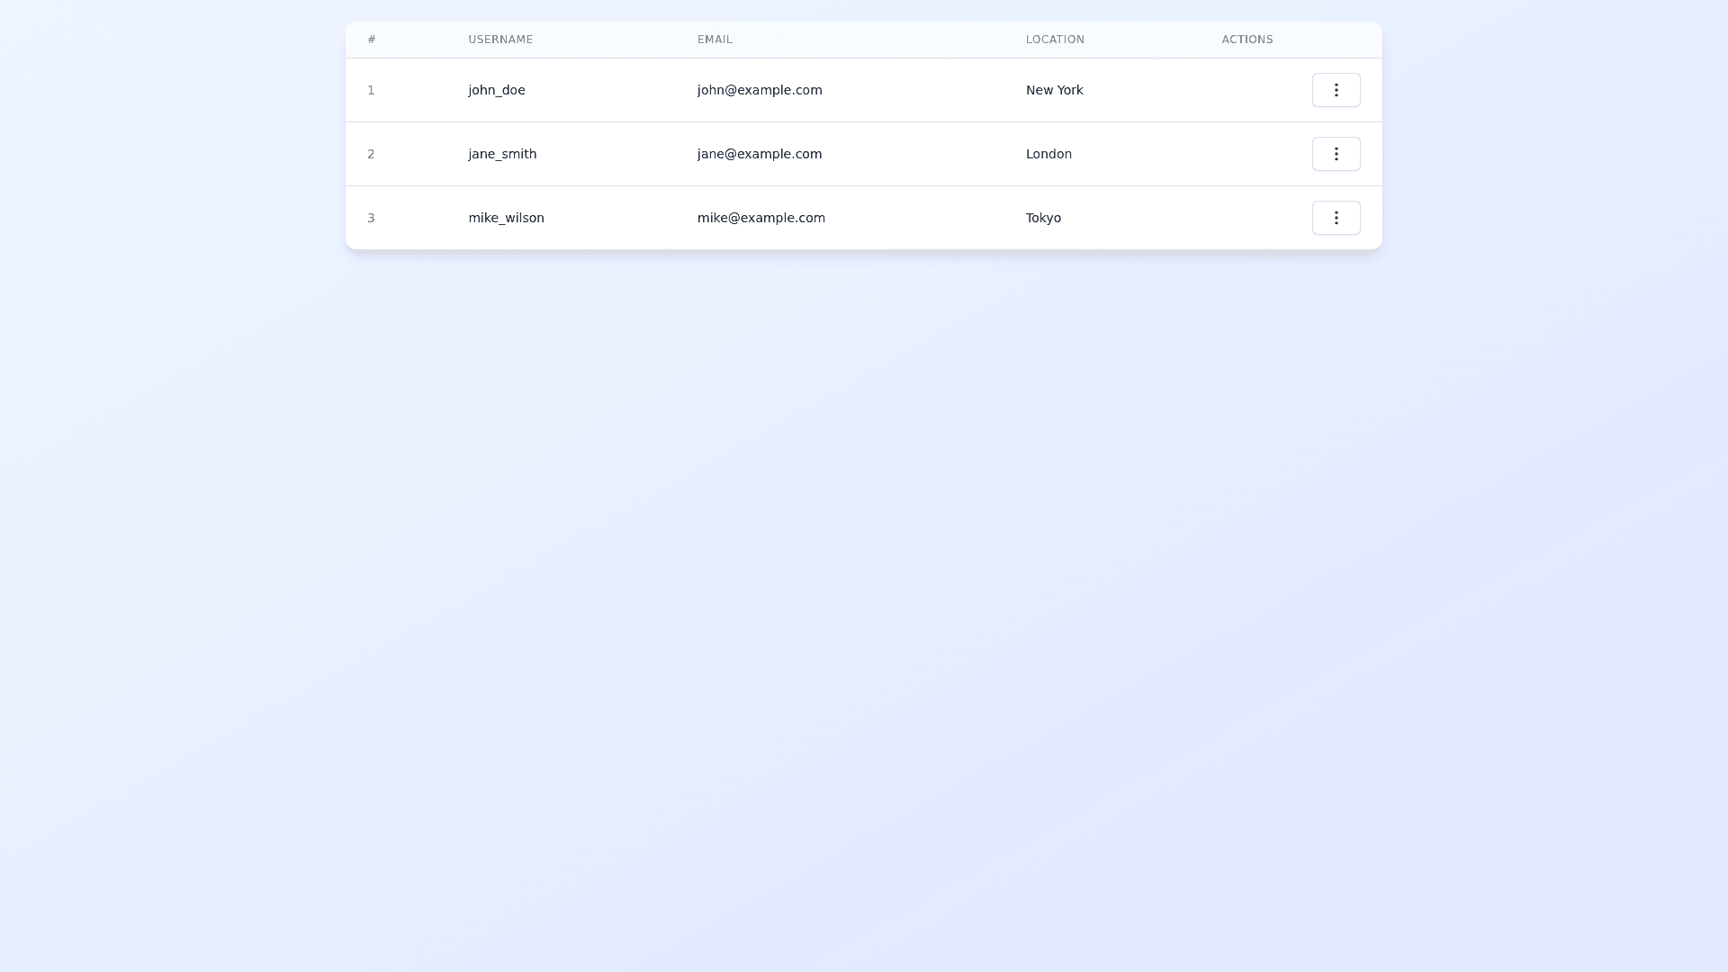The height and width of the screenshot is (972, 1728).
Task: Select the username john_doe
Action: [x=497, y=90]
